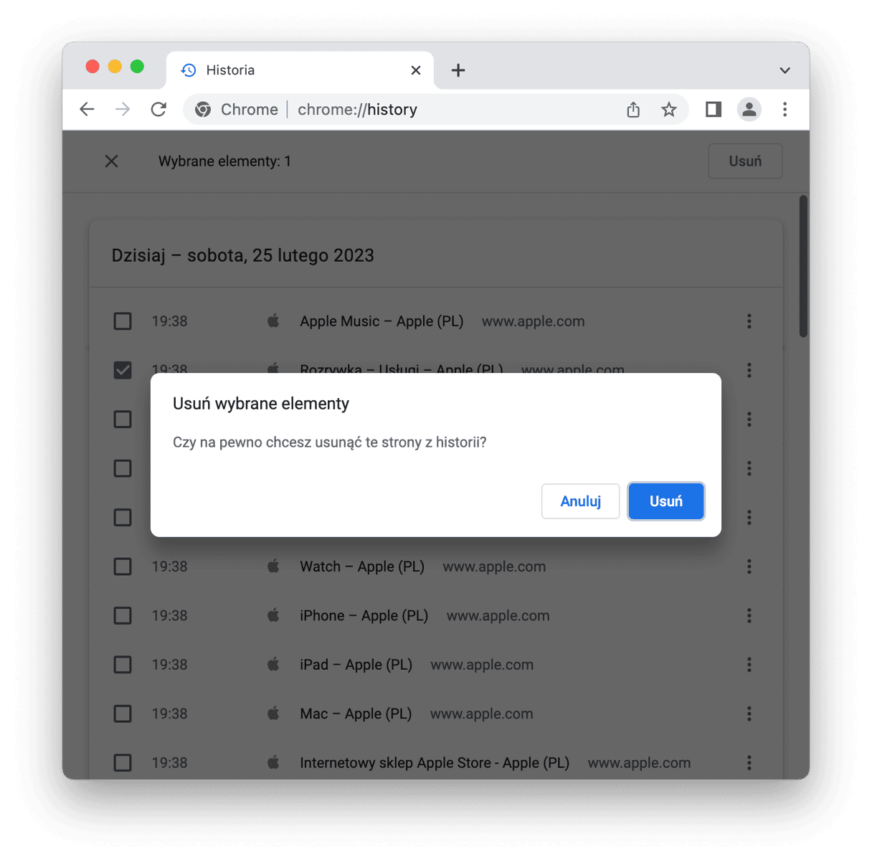The height and width of the screenshot is (862, 872).
Task: Open Chrome's three-dot main menu
Action: click(x=785, y=109)
